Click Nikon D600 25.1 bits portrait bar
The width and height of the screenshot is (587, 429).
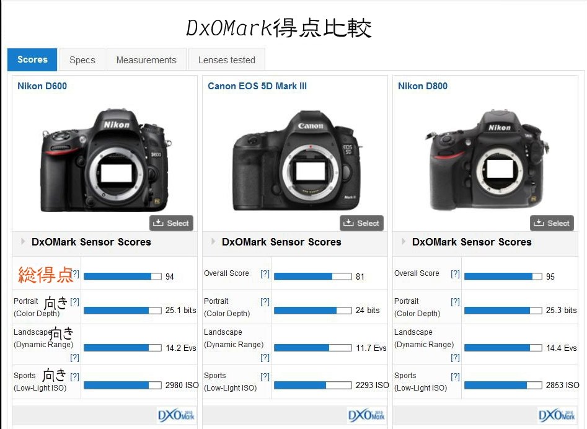click(x=123, y=311)
